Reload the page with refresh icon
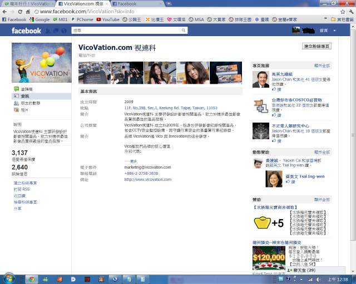Image resolution: width=356 pixels, height=284 pixels. point(20,12)
